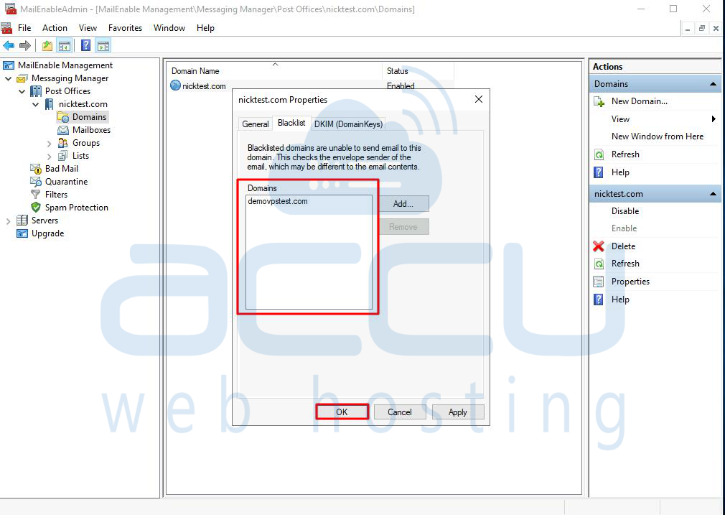Image resolution: width=725 pixels, height=515 pixels.
Task: Click the Up one level folder icon
Action: point(47,45)
